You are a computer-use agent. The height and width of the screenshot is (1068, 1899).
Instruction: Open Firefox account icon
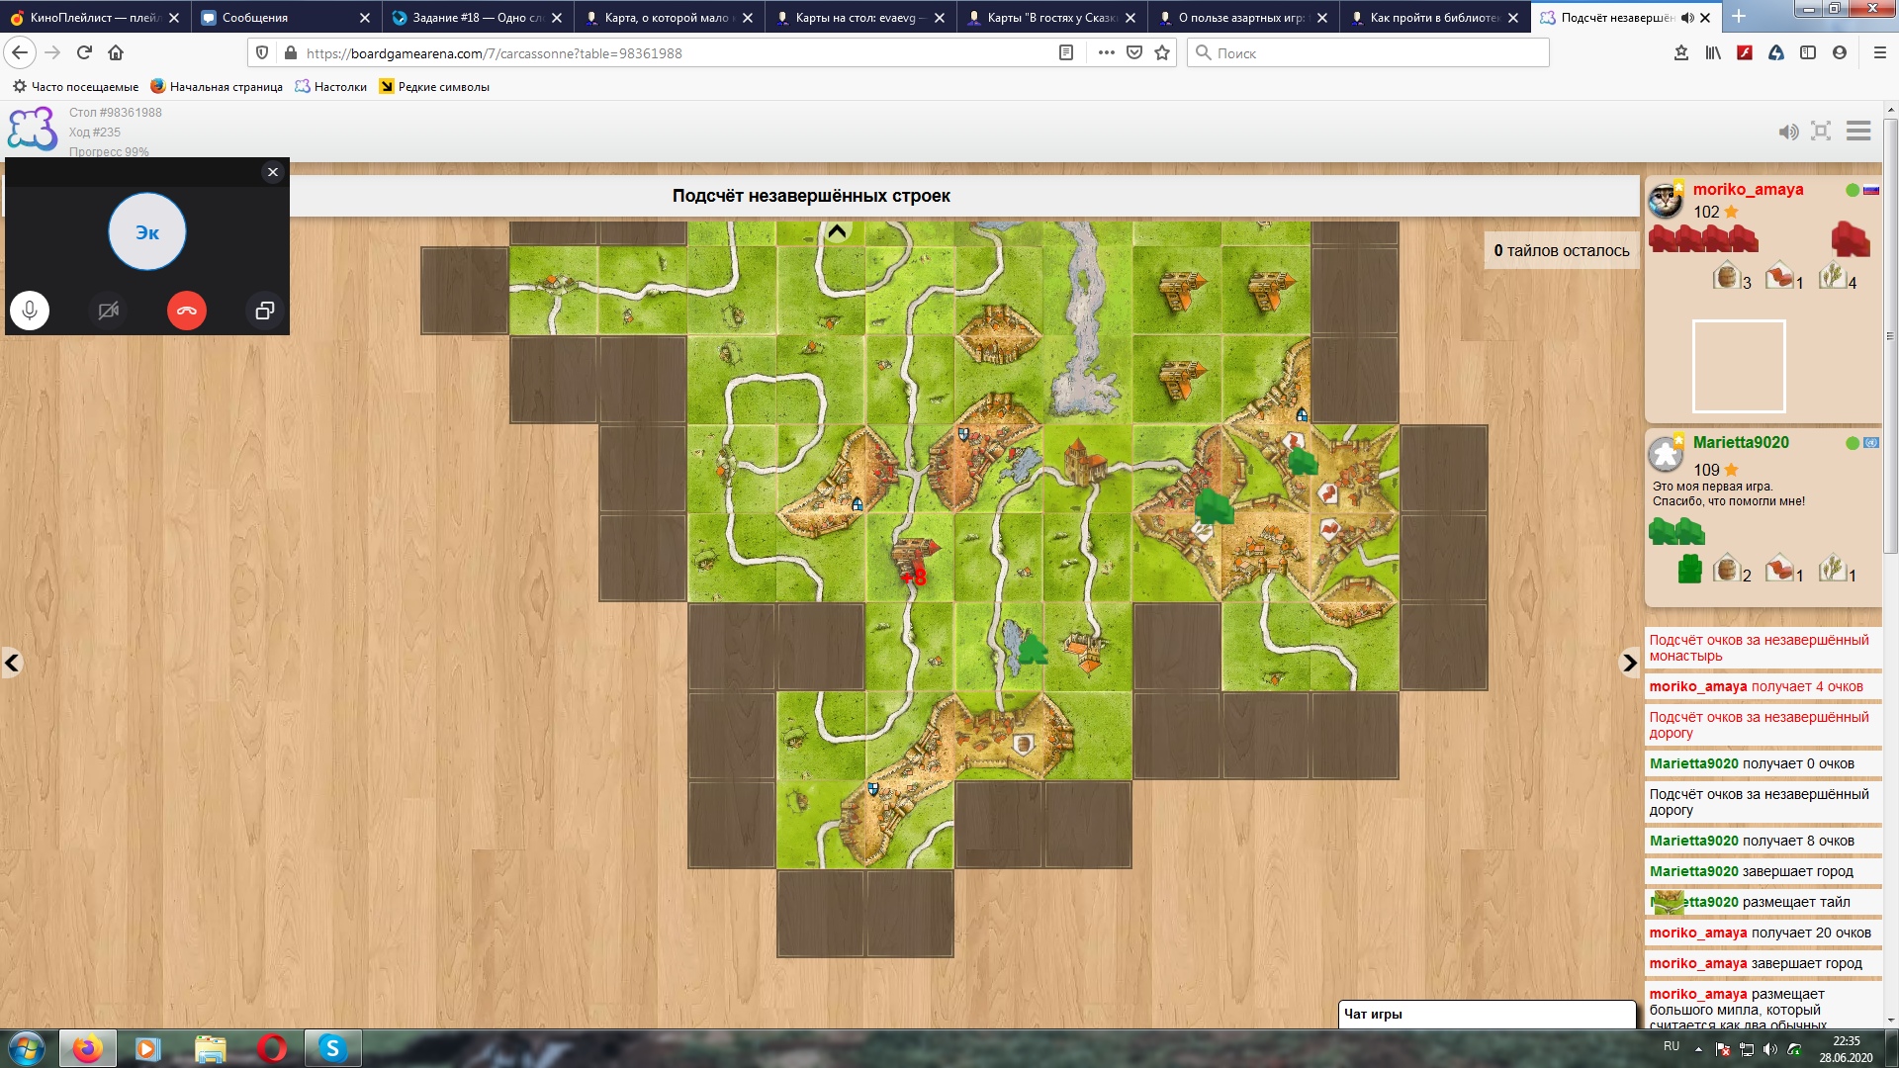pos(1840,53)
